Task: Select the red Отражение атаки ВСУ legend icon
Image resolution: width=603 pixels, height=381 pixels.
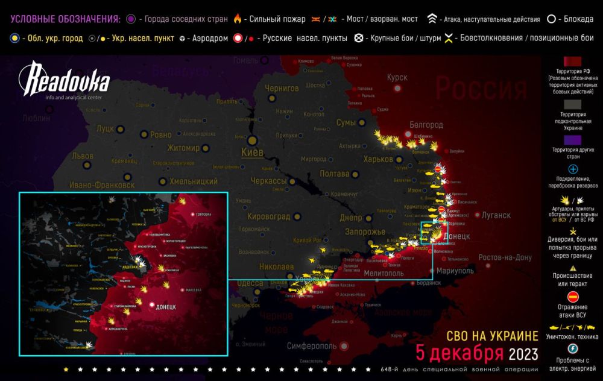Action: point(573,296)
